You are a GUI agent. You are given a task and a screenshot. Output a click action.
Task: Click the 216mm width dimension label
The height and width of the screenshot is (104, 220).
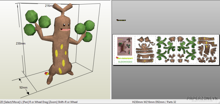[x=50, y=6]
